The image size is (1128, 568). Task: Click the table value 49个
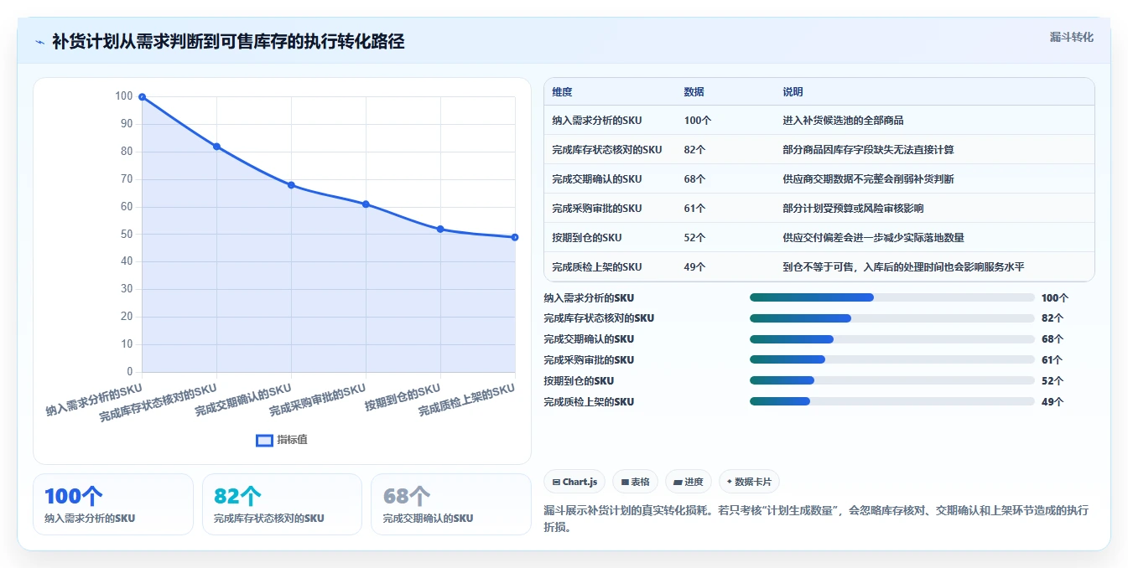[695, 267]
